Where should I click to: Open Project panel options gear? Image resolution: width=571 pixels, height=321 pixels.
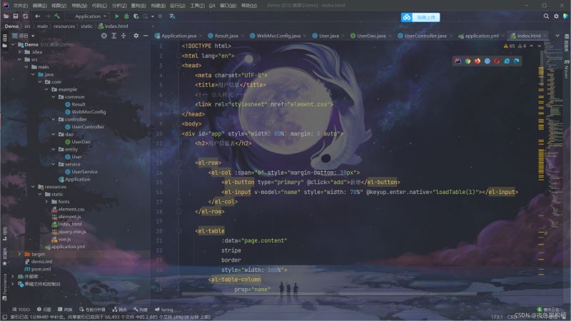[x=136, y=36]
